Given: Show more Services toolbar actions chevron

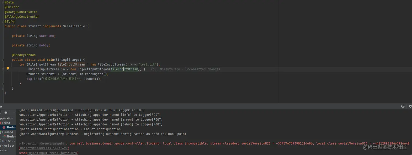Looking at the screenshot, I should pyautogui.click(x=14, y=112).
